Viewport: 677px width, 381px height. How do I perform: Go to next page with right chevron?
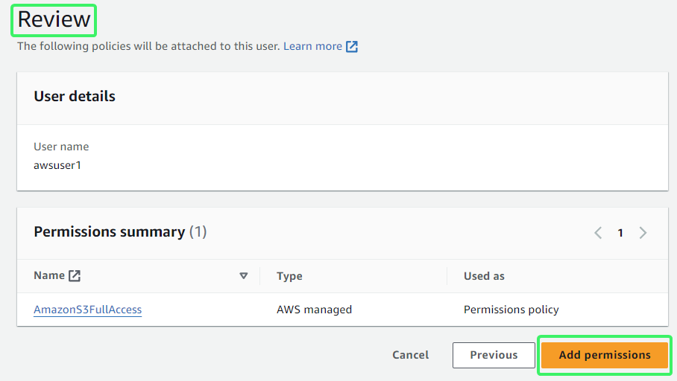[643, 233]
